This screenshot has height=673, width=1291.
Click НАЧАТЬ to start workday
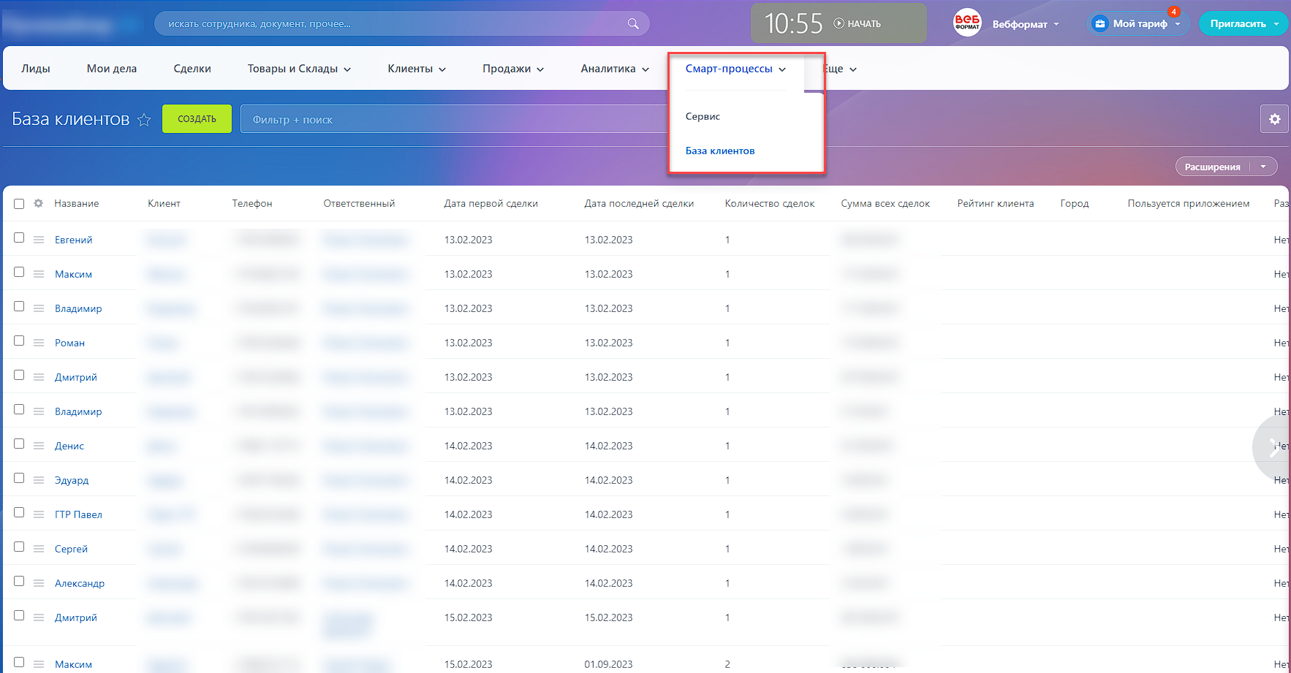point(864,24)
